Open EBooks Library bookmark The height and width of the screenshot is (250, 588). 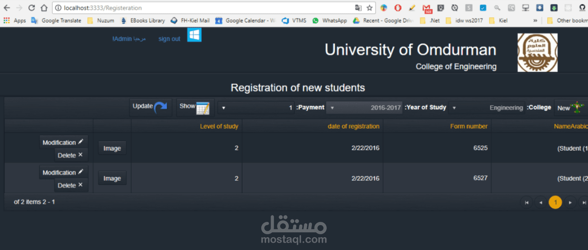click(x=143, y=21)
